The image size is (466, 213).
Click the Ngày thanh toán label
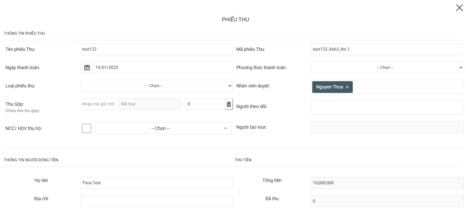[23, 68]
